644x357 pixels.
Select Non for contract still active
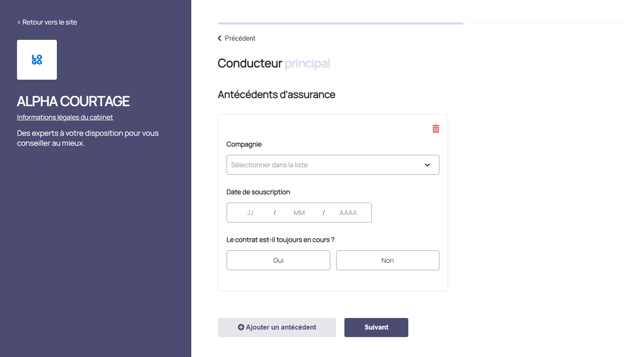pyautogui.click(x=388, y=260)
